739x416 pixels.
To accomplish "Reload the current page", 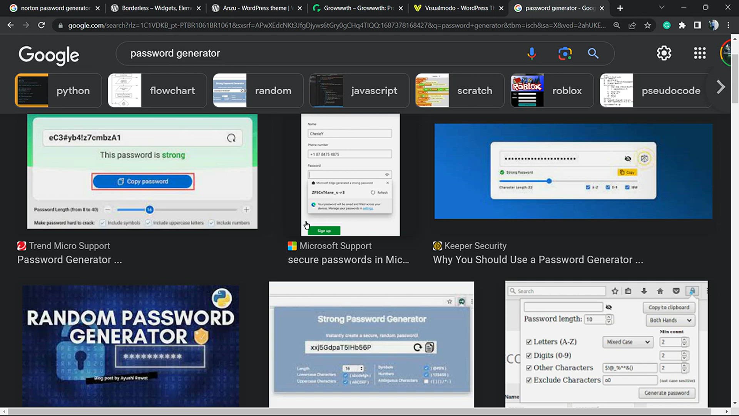I will [x=41, y=25].
